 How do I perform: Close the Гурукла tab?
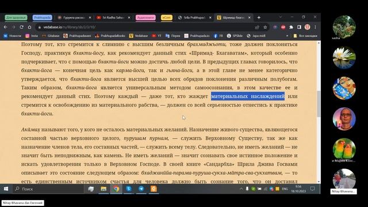click(x=90, y=18)
